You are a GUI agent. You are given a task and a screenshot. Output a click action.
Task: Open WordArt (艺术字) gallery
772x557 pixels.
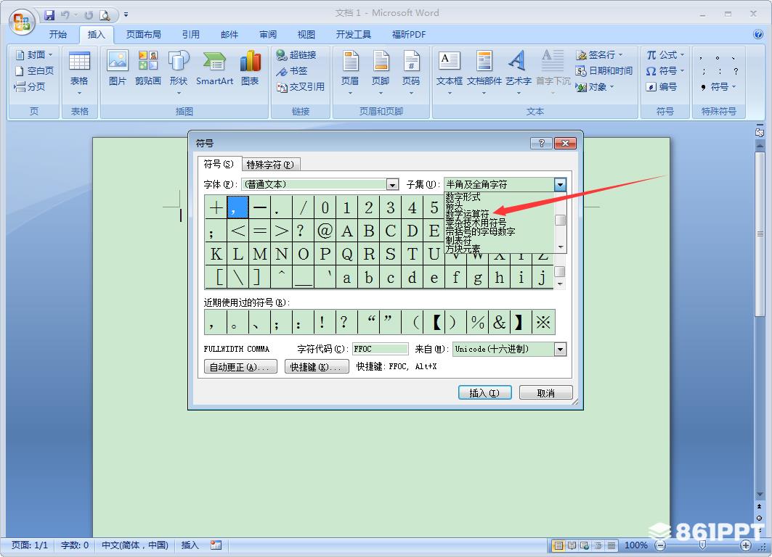(x=518, y=72)
